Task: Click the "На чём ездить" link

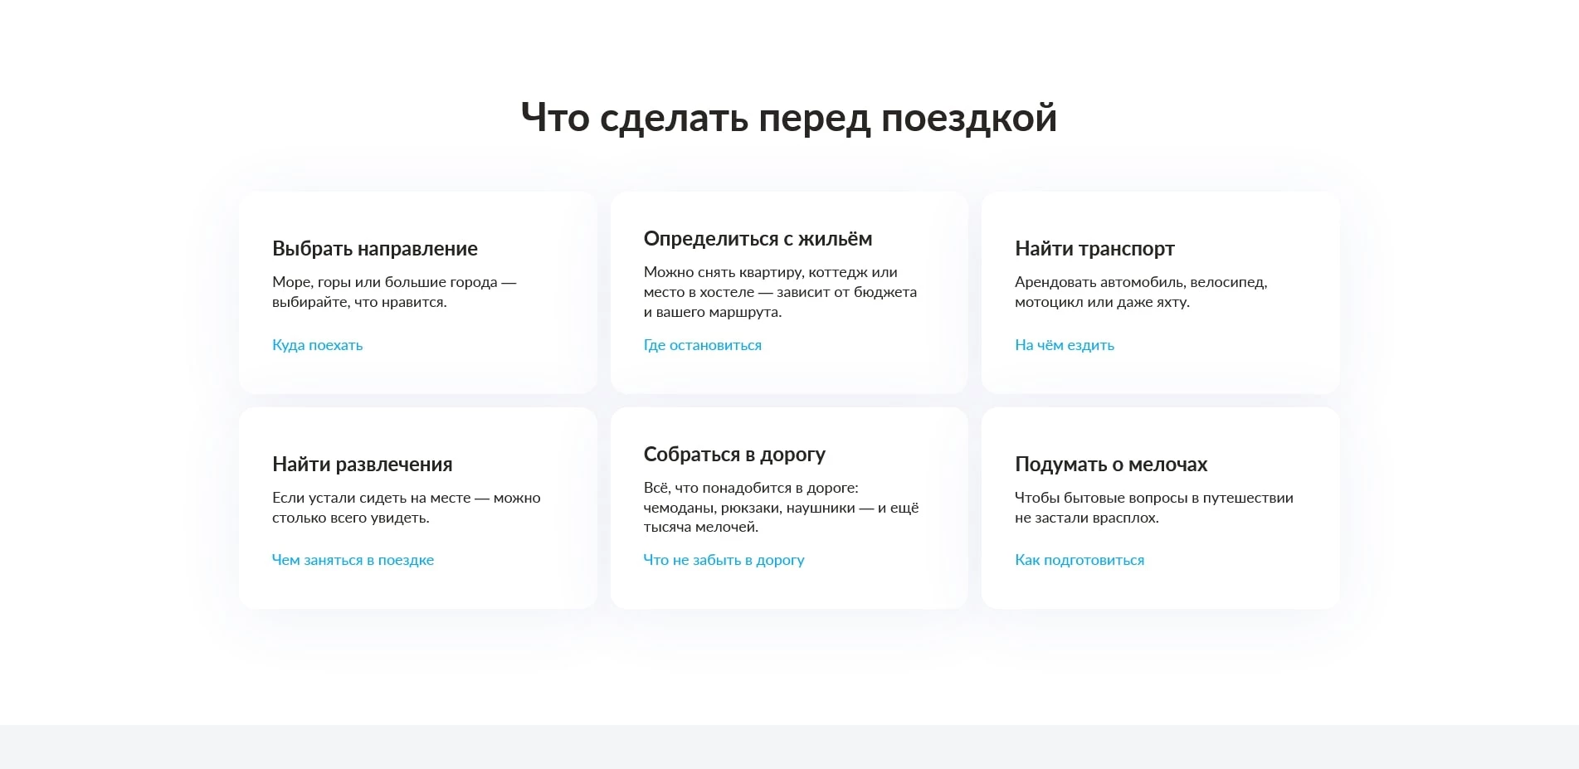Action: click(x=1064, y=345)
